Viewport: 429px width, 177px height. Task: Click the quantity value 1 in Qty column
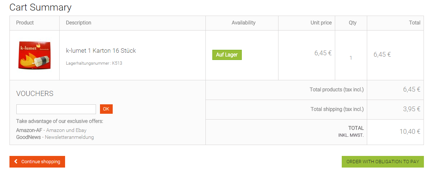coord(351,58)
